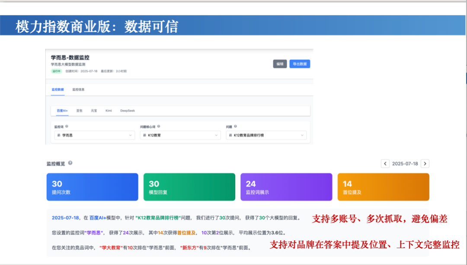Click the 运行中 status badge
Screen dimensions: 467x265
click(x=56, y=71)
